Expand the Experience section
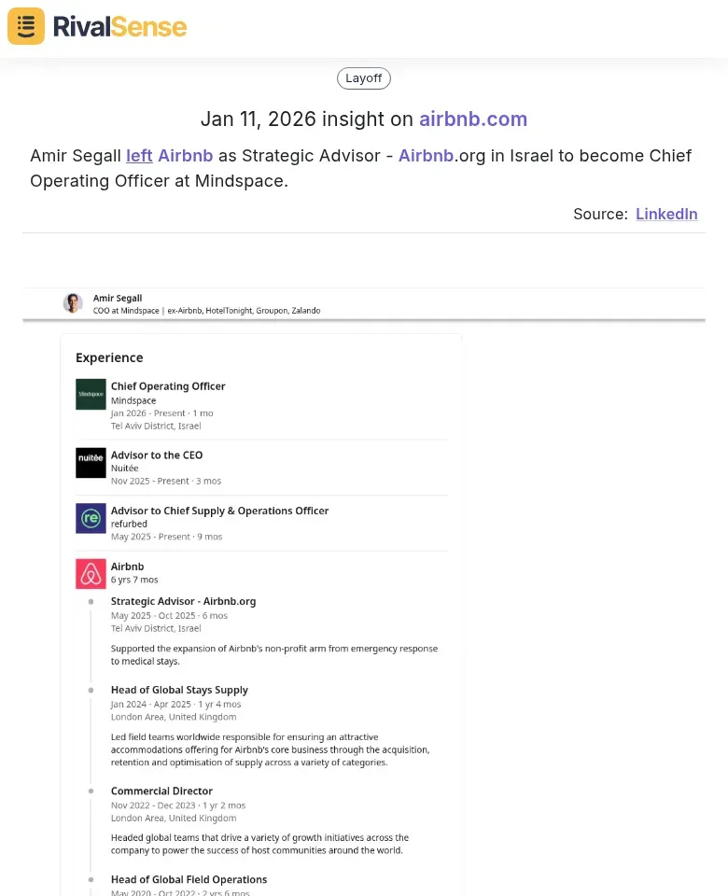 (x=109, y=357)
